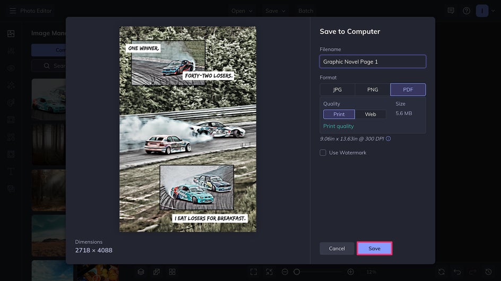Image resolution: width=501 pixels, height=281 pixels.
Task: Click the Filename input field
Action: tap(373, 62)
